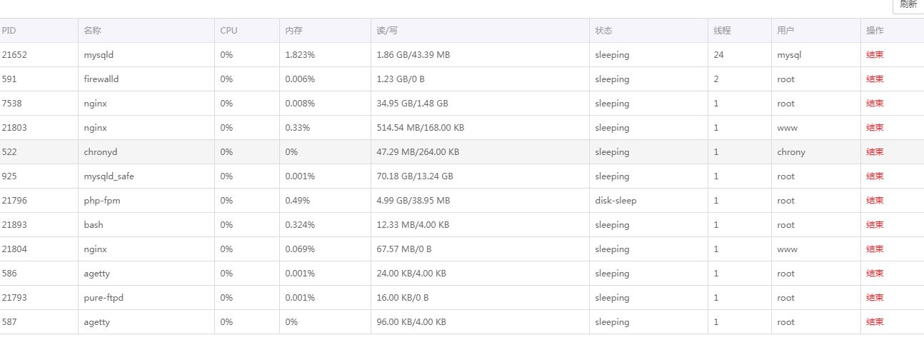
Task: Click the 内存 memory column header
Action: pos(293,31)
